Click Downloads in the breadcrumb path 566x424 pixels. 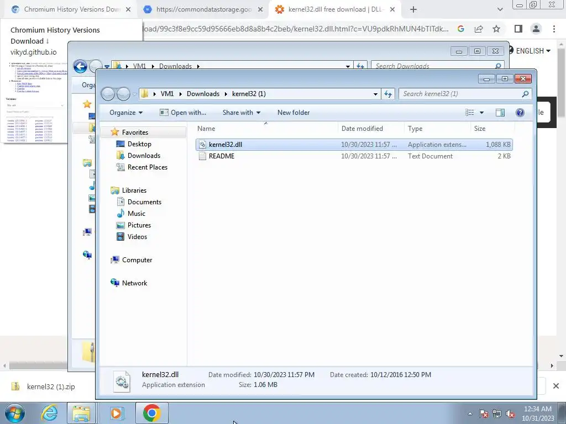(203, 94)
